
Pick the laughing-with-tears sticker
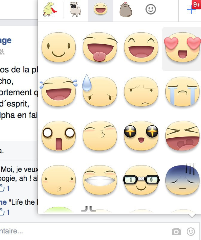59,91
